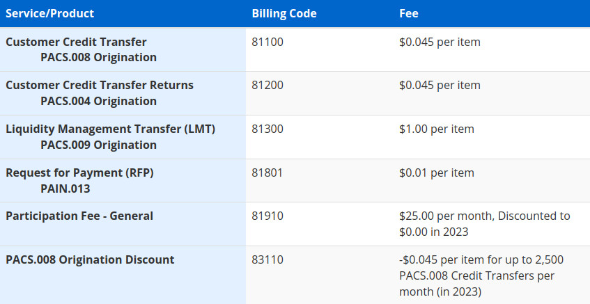The height and width of the screenshot is (304, 590).
Task: Click the $1.00 per item fee
Action: (437, 129)
